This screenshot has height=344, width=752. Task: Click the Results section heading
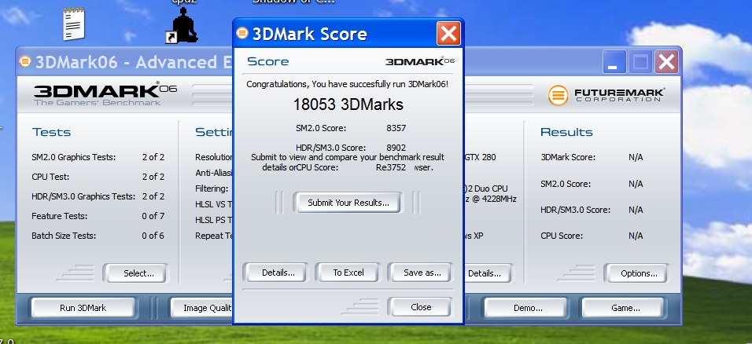[566, 132]
